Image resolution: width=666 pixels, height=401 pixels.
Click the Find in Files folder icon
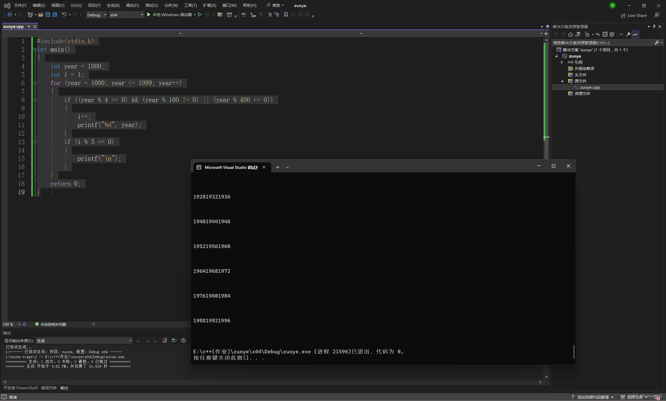tap(220, 15)
